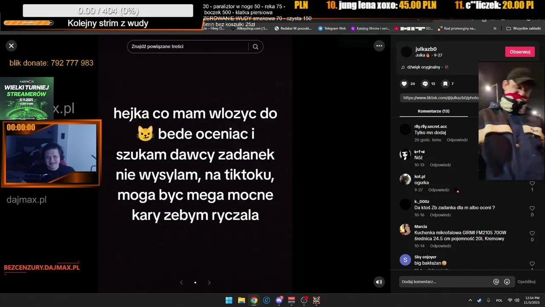Viewport: 545px width, 307px height.
Task: Open Telegram Web bookmark
Action: (332, 29)
